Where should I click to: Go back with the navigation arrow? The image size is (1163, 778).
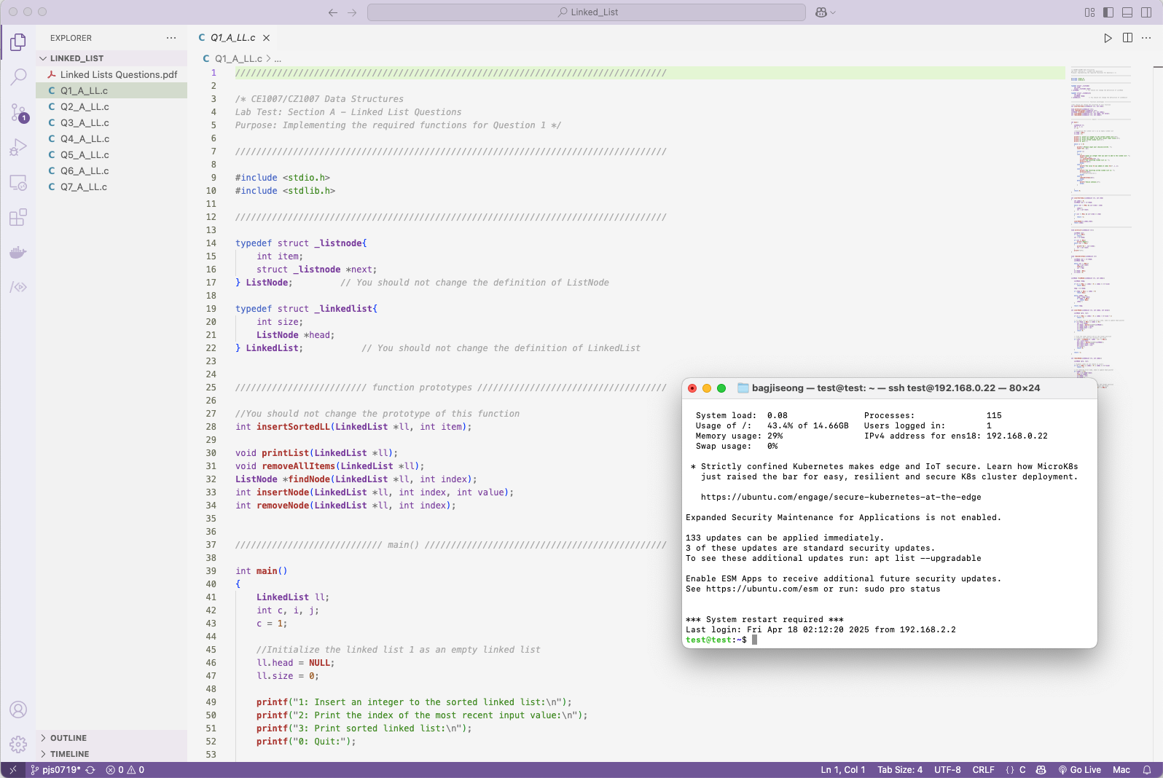pyautogui.click(x=333, y=12)
